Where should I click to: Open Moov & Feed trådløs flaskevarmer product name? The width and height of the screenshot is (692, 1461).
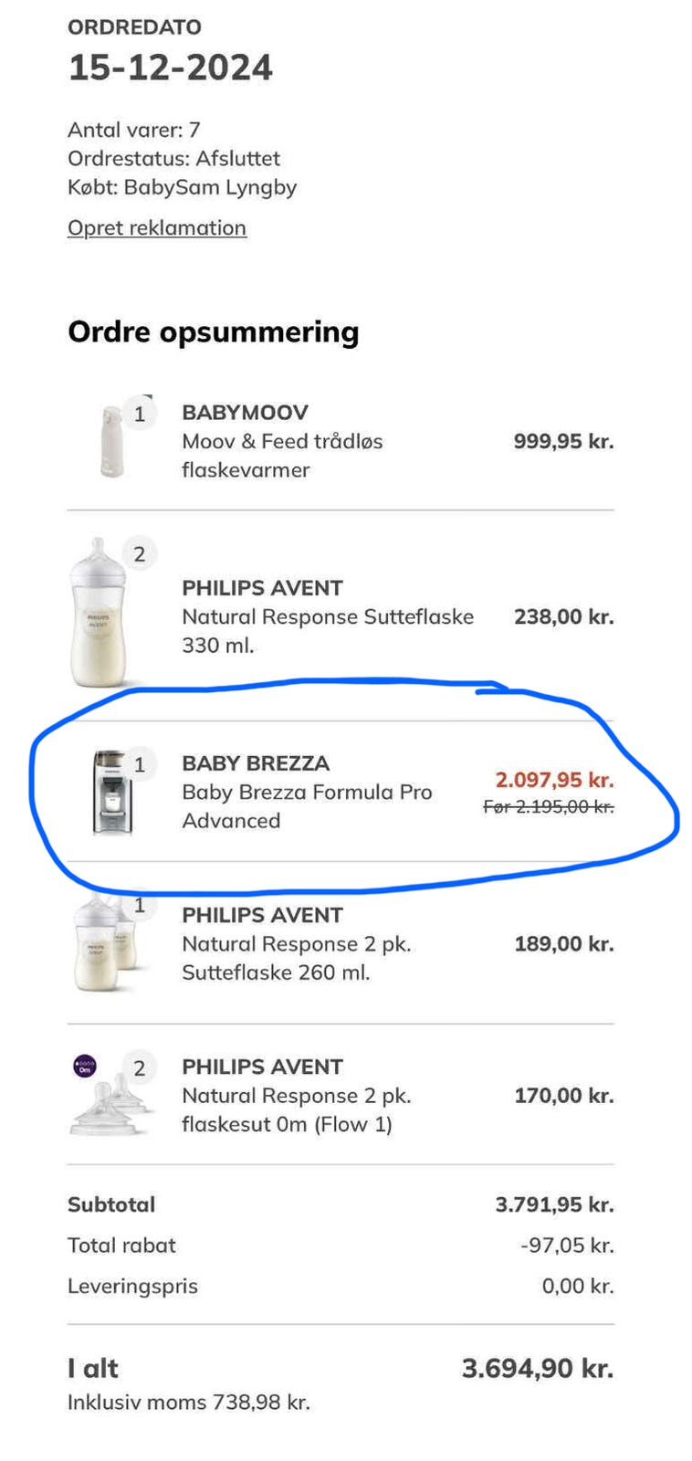pyautogui.click(x=282, y=455)
